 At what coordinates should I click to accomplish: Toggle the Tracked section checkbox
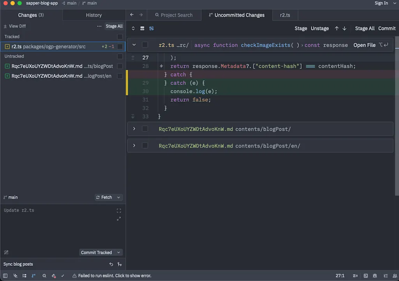(120, 37)
